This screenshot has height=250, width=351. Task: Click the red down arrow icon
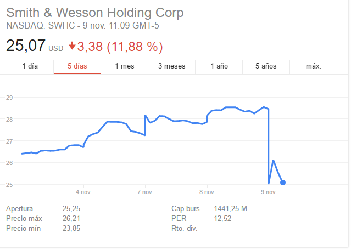click(73, 47)
